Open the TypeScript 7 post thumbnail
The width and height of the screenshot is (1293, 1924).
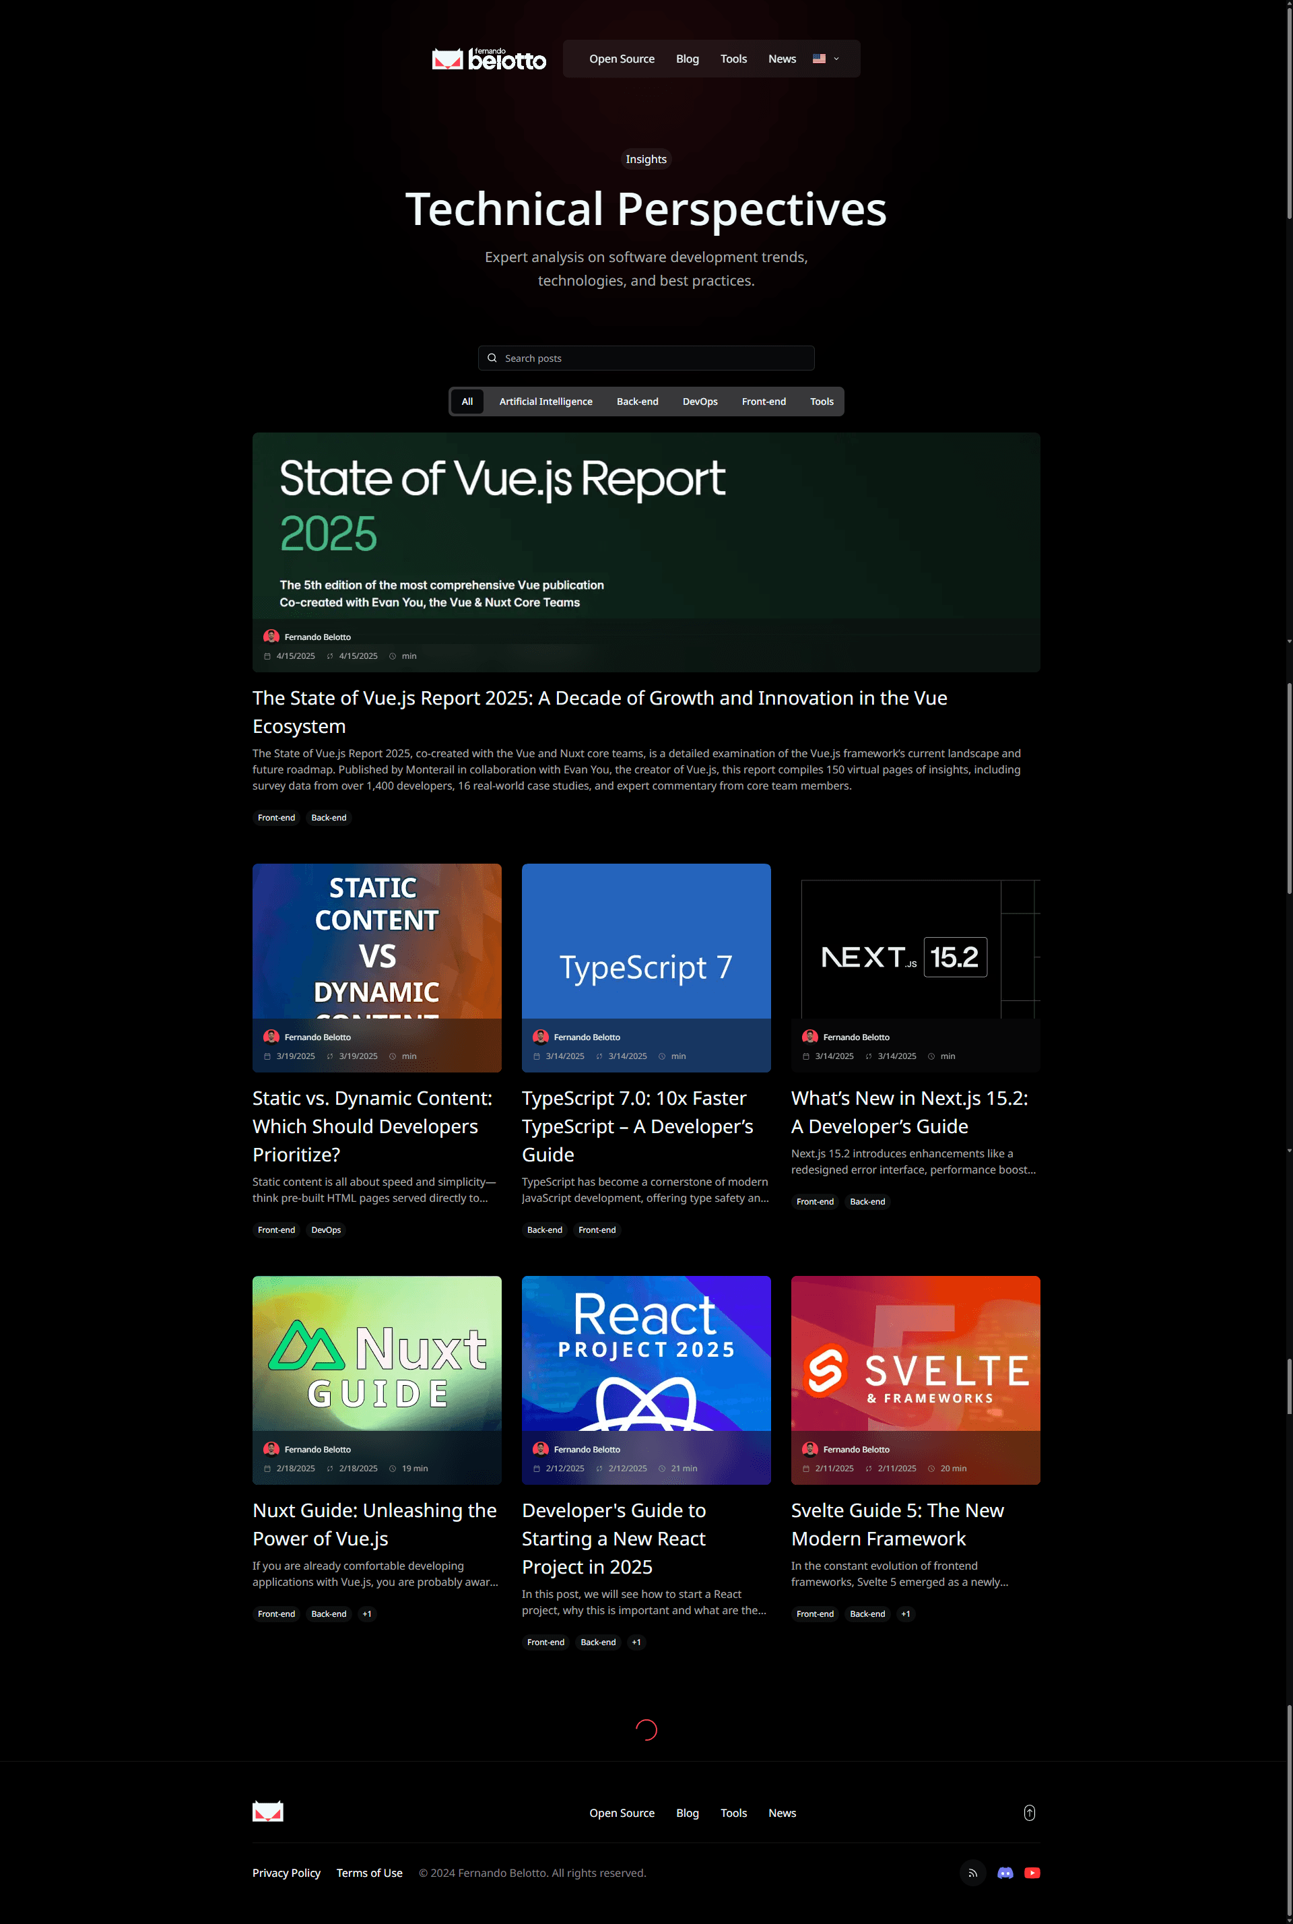[646, 967]
